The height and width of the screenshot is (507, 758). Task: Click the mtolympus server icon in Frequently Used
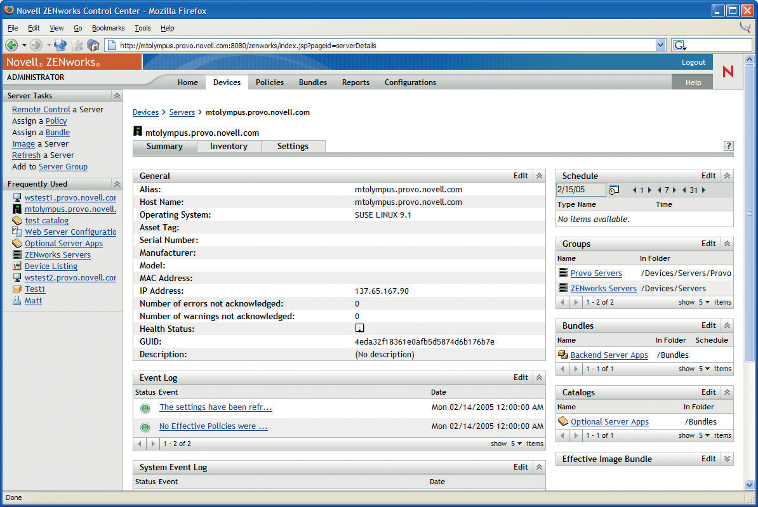click(17, 209)
